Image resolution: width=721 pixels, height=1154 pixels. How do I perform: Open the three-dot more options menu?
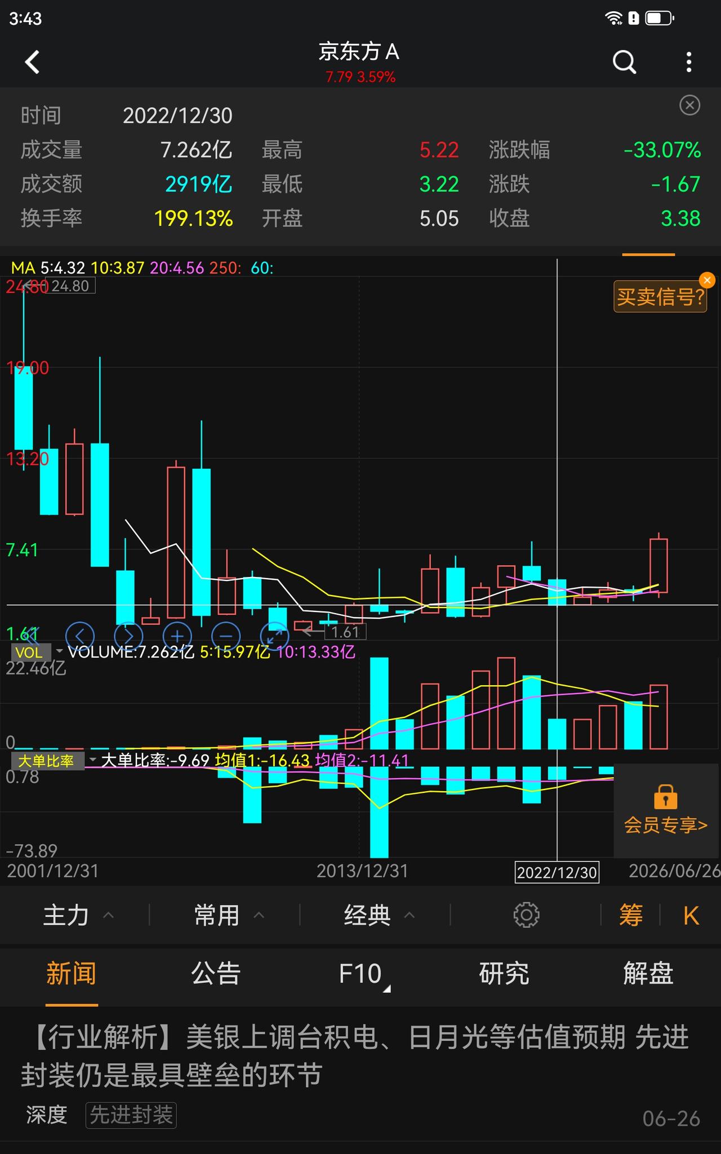click(x=689, y=62)
